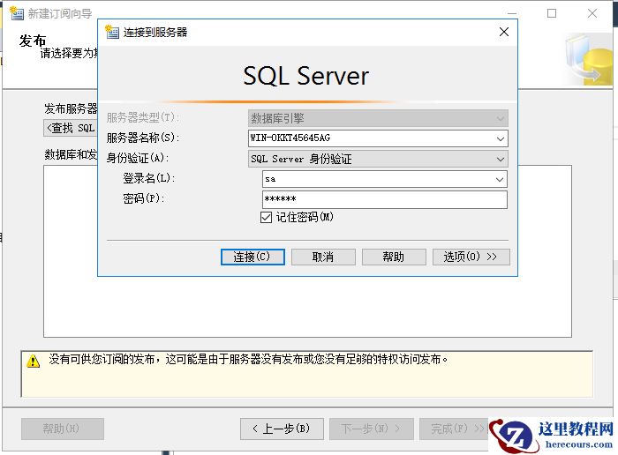
Task: Close the Connect to Server dialog
Action: pyautogui.click(x=504, y=32)
